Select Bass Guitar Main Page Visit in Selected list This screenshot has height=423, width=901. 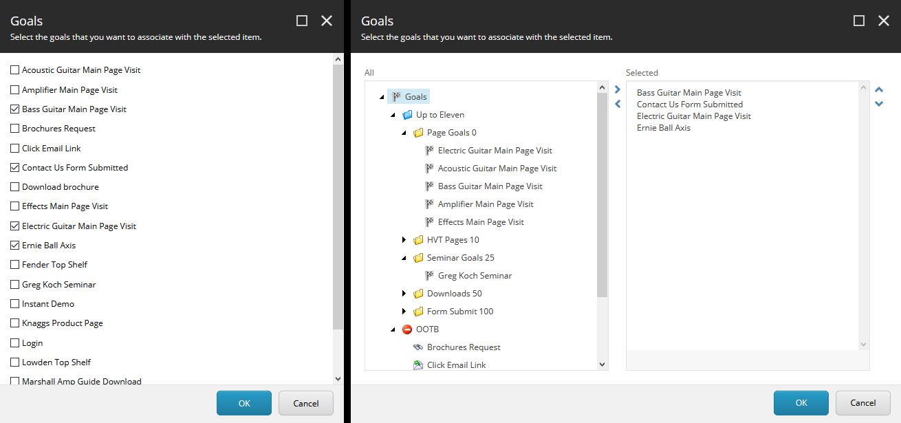[689, 93]
